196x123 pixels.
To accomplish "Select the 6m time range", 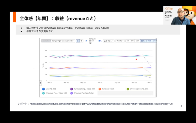I will 132,41.
